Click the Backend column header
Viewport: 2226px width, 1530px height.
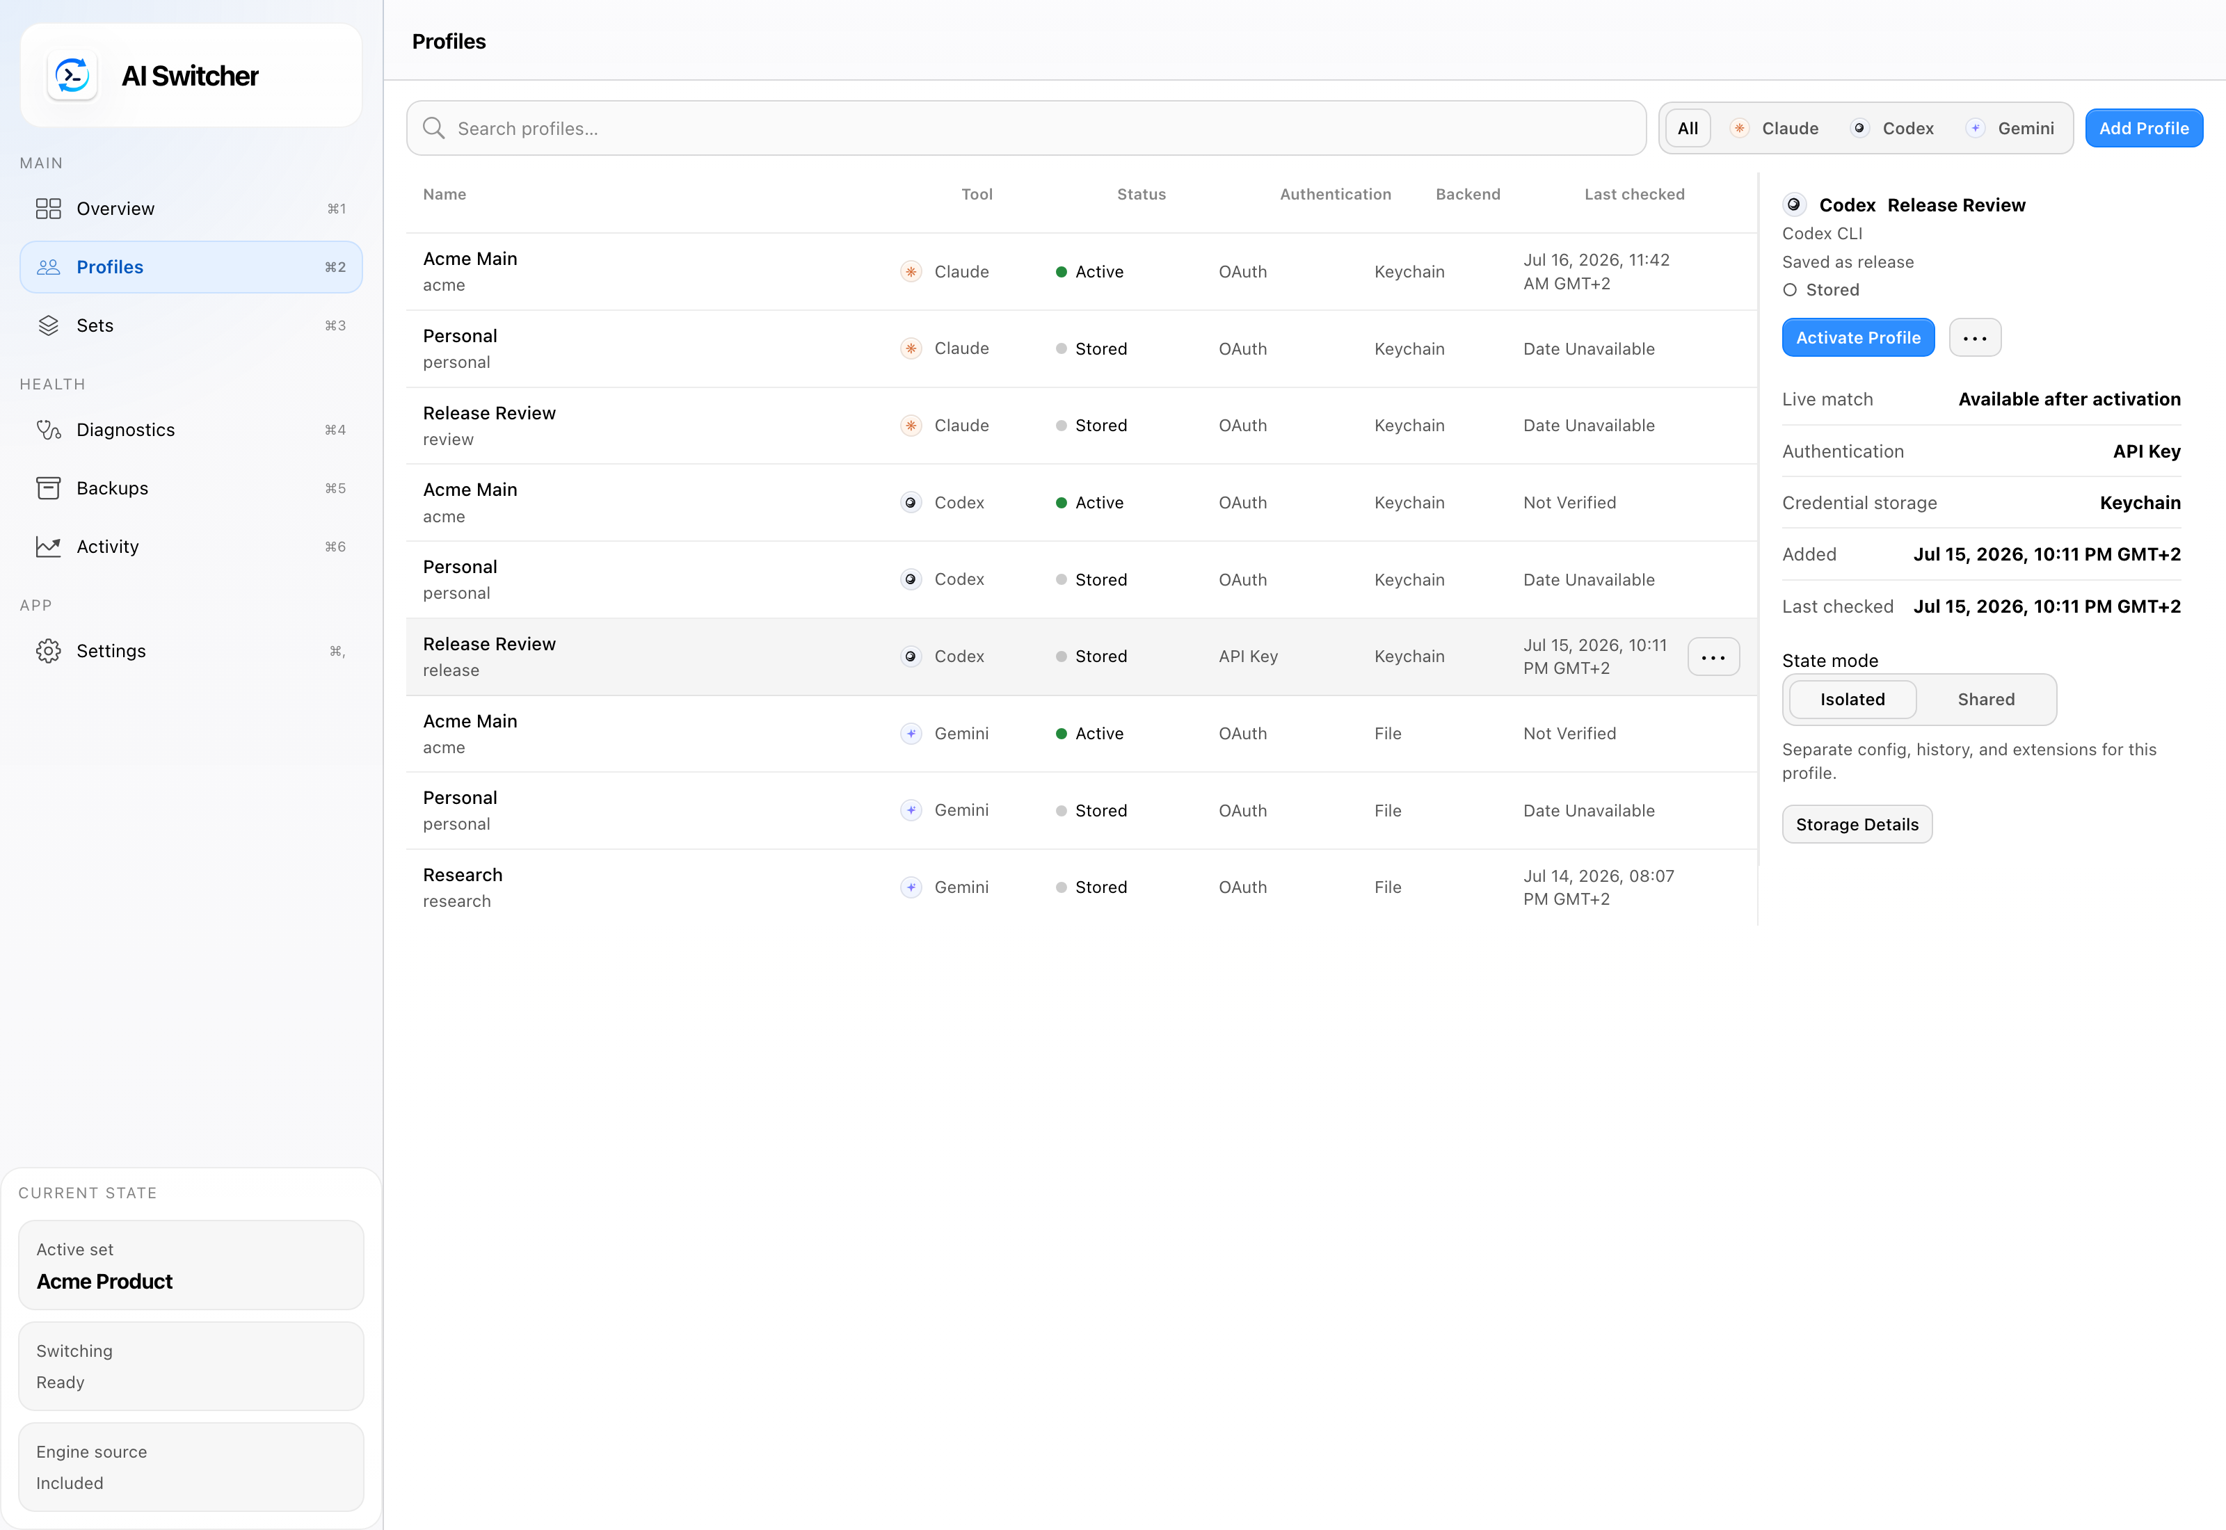(1468, 193)
